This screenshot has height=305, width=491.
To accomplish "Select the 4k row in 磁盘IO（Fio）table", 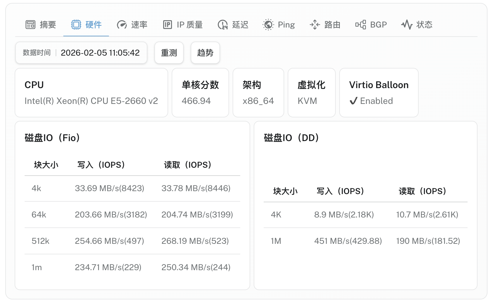I will pos(132,188).
